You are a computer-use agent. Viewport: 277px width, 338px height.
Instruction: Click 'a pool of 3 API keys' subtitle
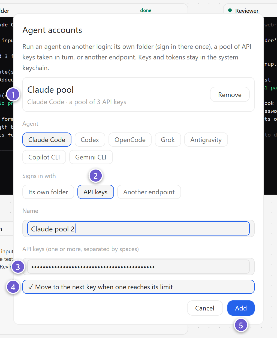click(x=98, y=102)
